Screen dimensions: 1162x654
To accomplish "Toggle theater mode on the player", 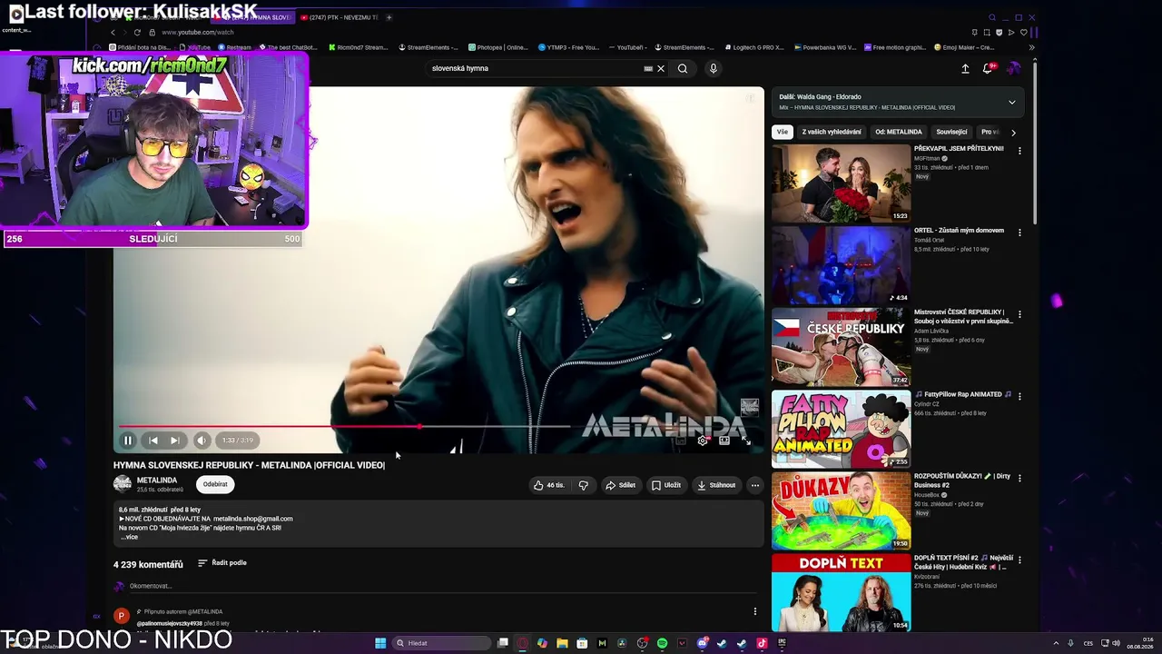I will pyautogui.click(x=724, y=441).
